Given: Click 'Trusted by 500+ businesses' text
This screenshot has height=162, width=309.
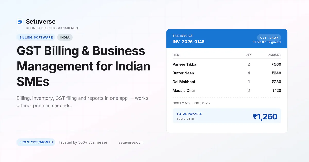Looking at the screenshot, I should tap(83, 142).
